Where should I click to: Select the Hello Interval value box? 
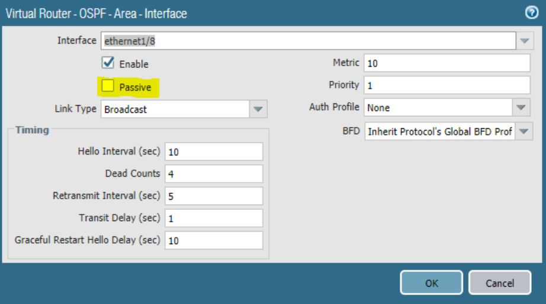[214, 151]
